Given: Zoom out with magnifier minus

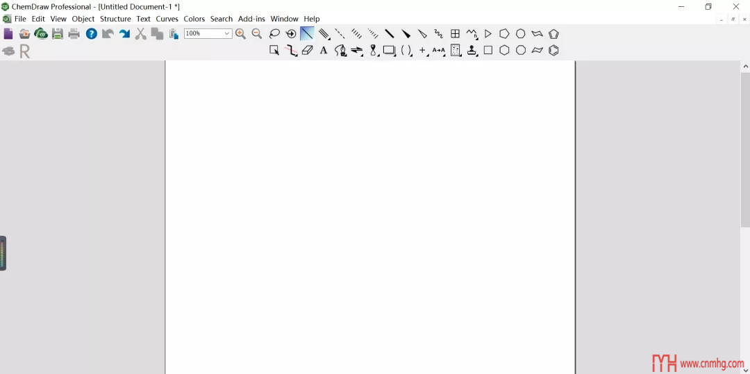Looking at the screenshot, I should click(x=257, y=33).
